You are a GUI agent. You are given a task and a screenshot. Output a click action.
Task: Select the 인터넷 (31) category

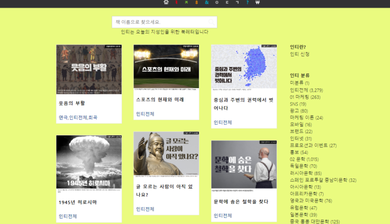[301, 138]
